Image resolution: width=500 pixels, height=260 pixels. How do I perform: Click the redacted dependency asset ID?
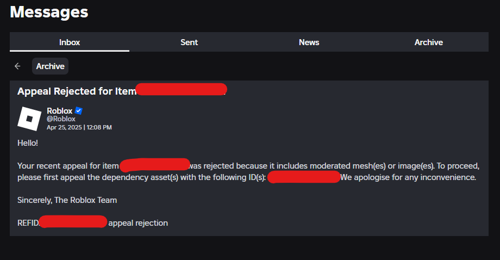pyautogui.click(x=304, y=177)
